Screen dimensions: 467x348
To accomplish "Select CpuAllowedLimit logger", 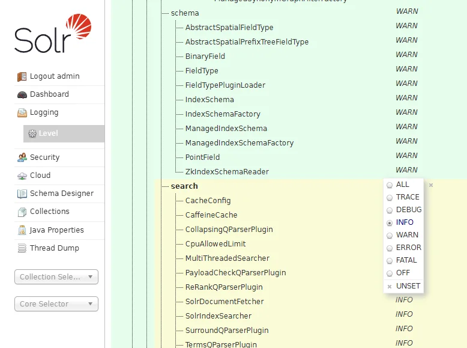I will point(215,244).
